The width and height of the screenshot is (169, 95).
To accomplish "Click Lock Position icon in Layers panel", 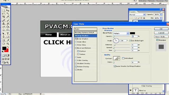I will (141, 18).
